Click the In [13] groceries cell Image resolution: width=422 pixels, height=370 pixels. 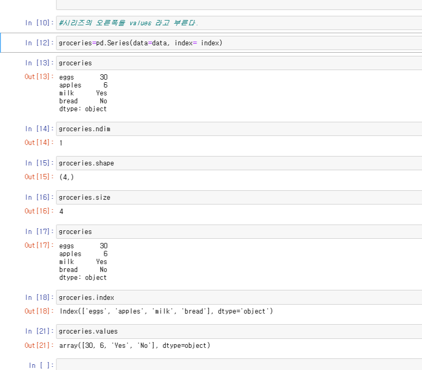[x=239, y=63]
